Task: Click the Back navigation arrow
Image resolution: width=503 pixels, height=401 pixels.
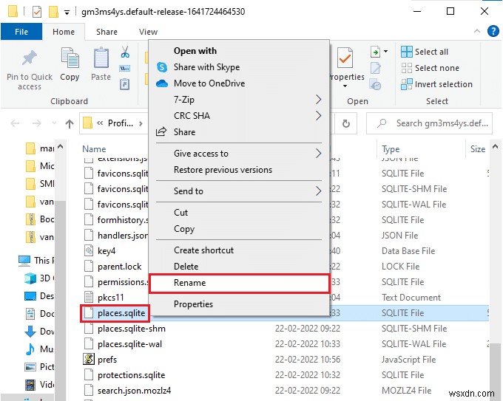Action: pos(15,123)
